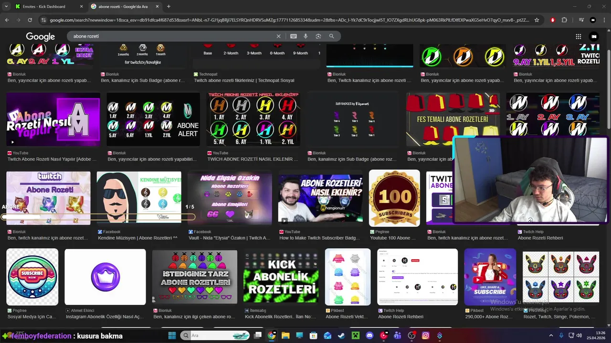Open the Windows Start menu
The width and height of the screenshot is (611, 343).
(172, 335)
